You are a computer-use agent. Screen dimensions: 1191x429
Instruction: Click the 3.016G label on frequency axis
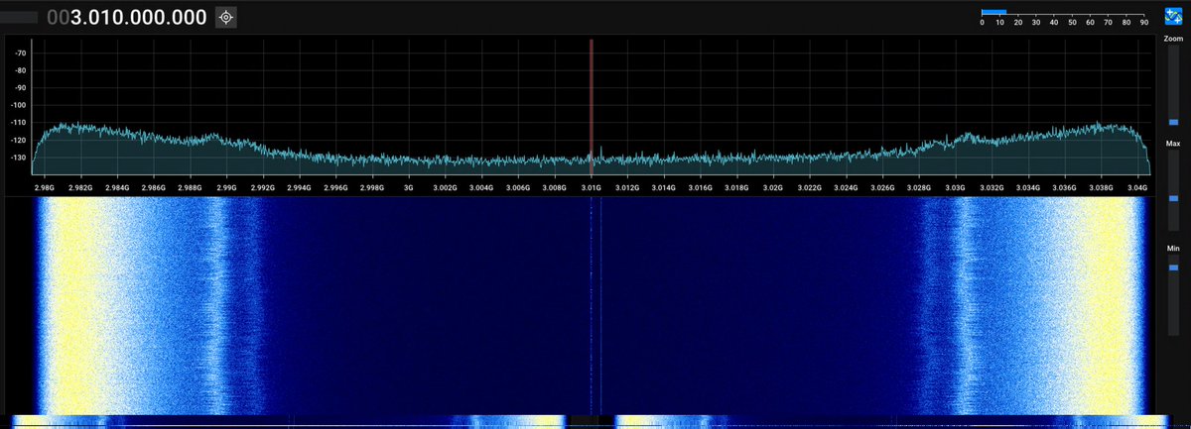point(701,186)
